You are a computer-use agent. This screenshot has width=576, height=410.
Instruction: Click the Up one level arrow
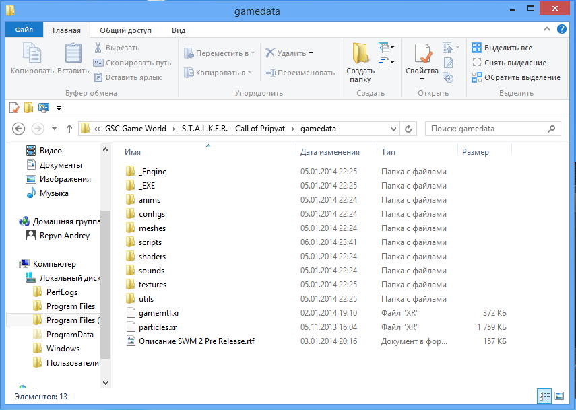(69, 129)
